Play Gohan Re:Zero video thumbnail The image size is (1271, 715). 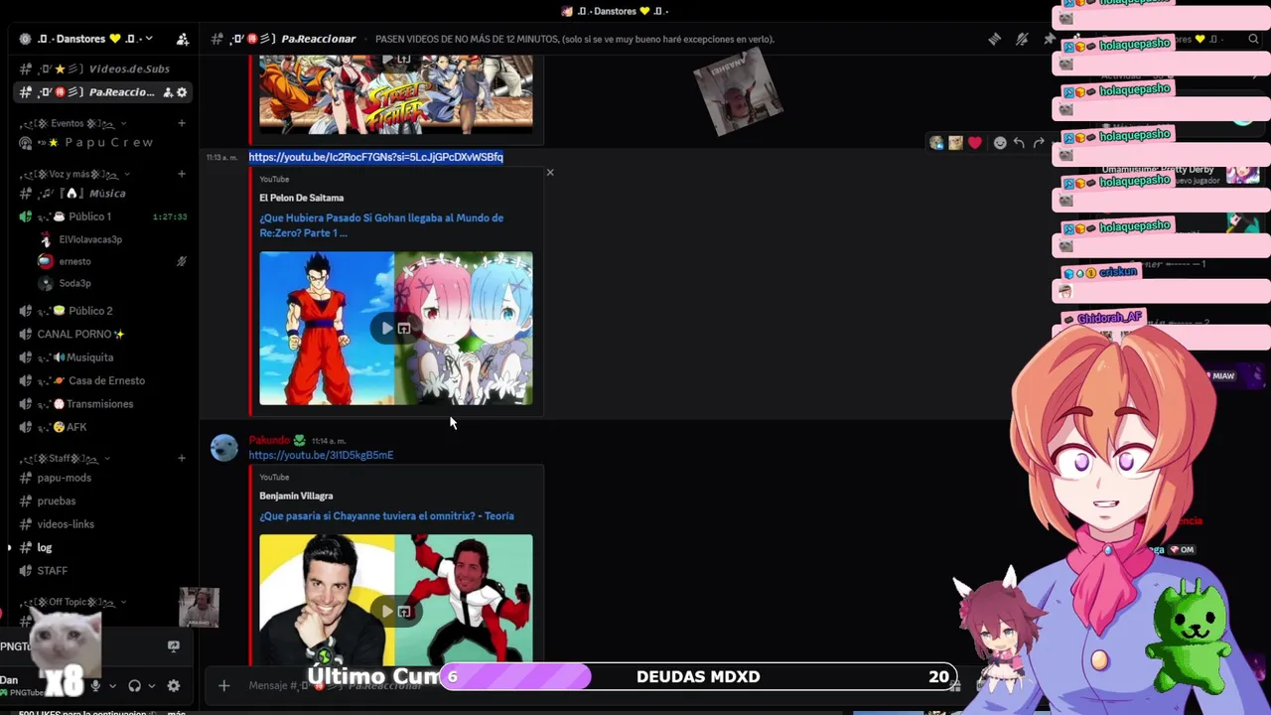pyautogui.click(x=386, y=329)
